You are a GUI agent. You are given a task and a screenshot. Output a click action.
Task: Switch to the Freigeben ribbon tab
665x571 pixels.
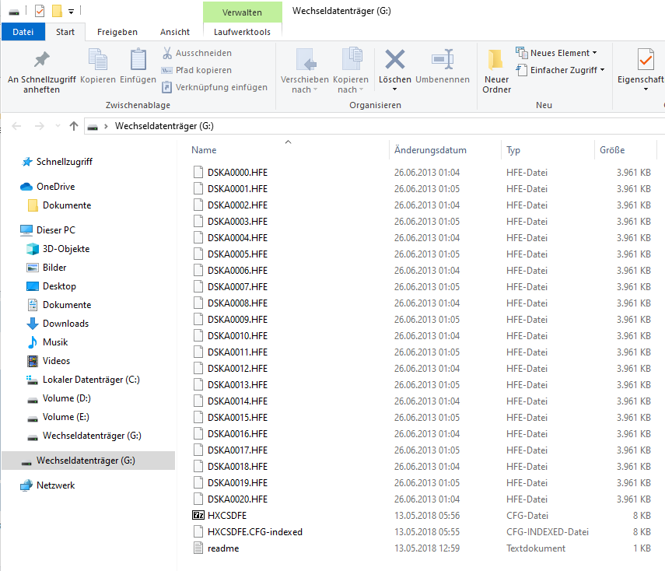click(117, 32)
